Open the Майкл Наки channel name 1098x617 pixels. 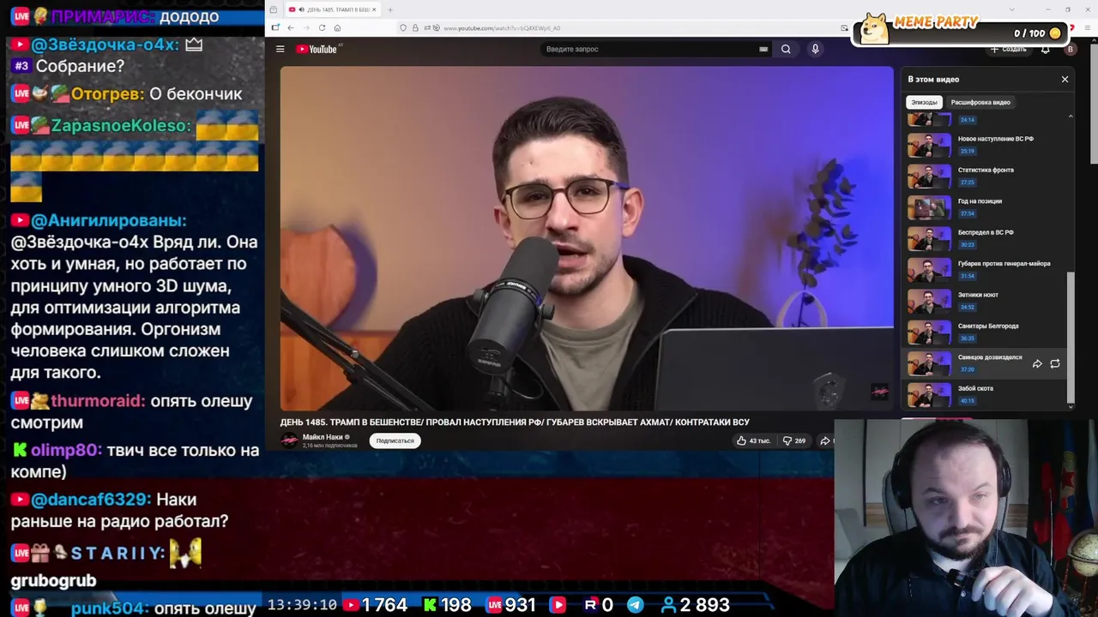323,437
